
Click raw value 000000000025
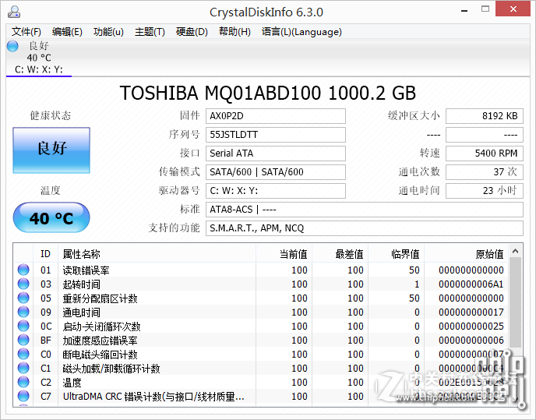point(471,326)
